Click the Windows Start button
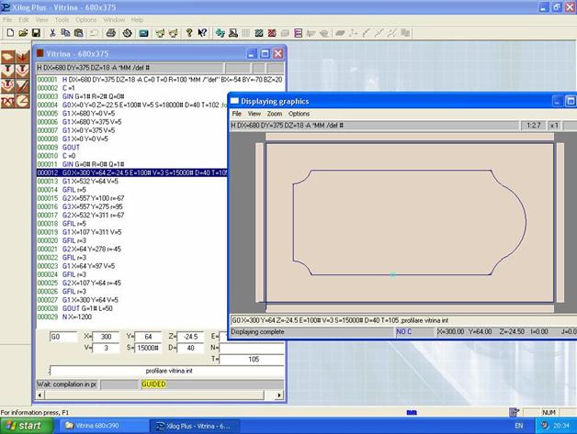Image resolution: width=577 pixels, height=434 pixels. 28,426
